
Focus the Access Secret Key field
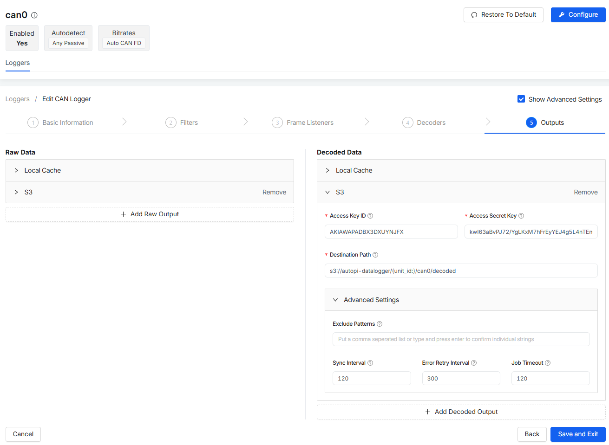click(x=531, y=232)
